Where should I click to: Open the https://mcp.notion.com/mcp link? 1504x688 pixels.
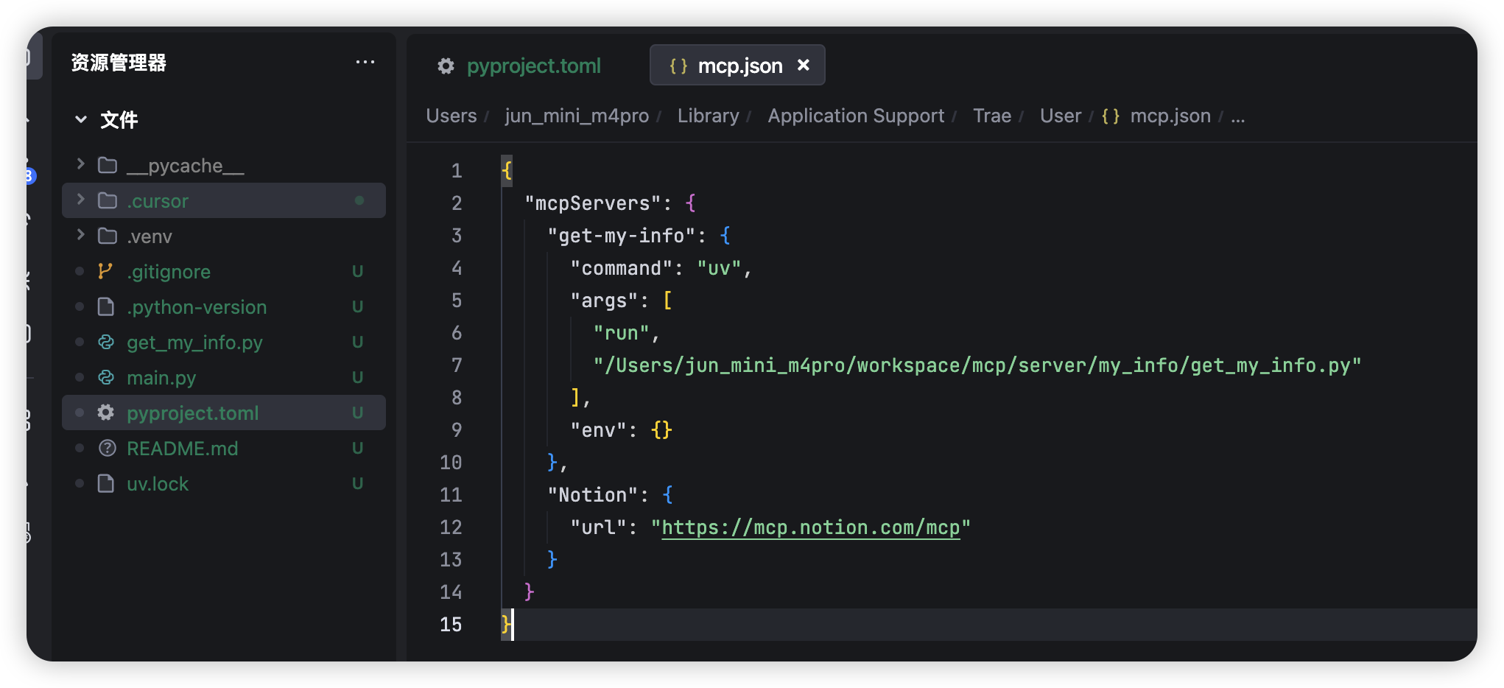pos(811,527)
